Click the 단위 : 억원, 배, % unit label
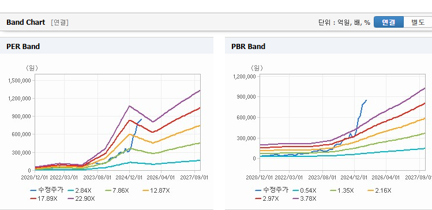432x210 pixels. (x=344, y=22)
